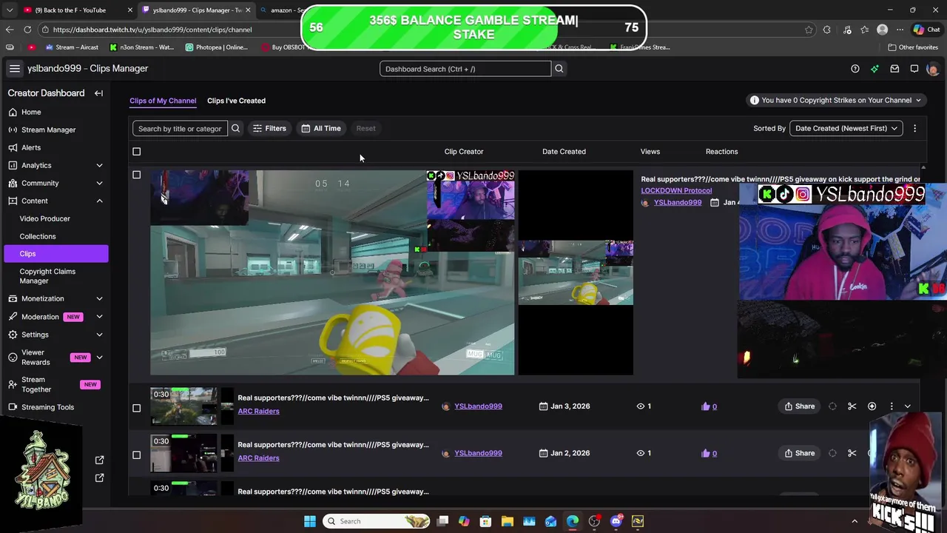Open the whispers chat bubble icon
This screenshot has width=947, height=533.
[x=914, y=69]
